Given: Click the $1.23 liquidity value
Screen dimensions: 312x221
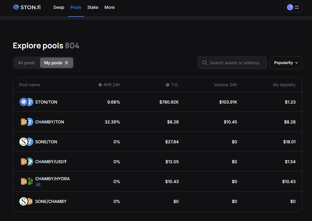Looking at the screenshot, I should pyautogui.click(x=290, y=102).
